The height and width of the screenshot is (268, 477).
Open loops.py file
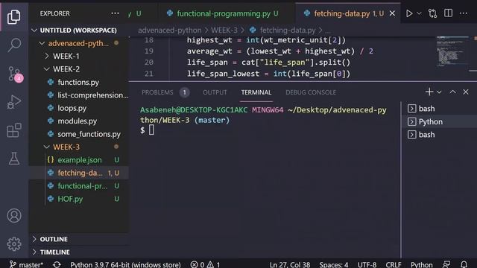click(x=72, y=108)
